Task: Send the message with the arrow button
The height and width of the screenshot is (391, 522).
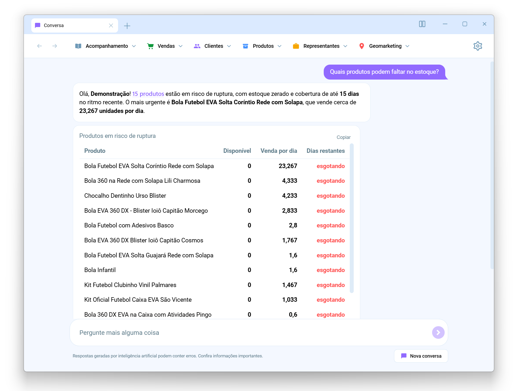Action: [x=438, y=332]
